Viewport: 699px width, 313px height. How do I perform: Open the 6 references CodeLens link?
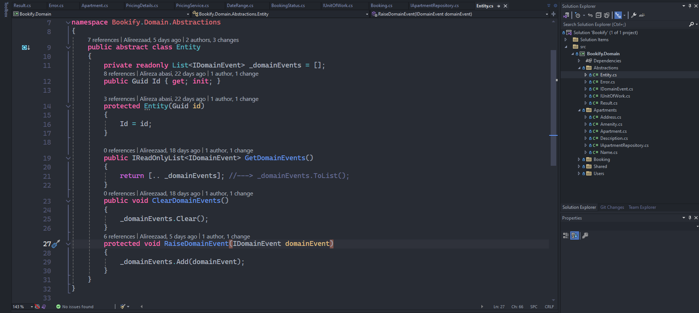click(x=119, y=236)
